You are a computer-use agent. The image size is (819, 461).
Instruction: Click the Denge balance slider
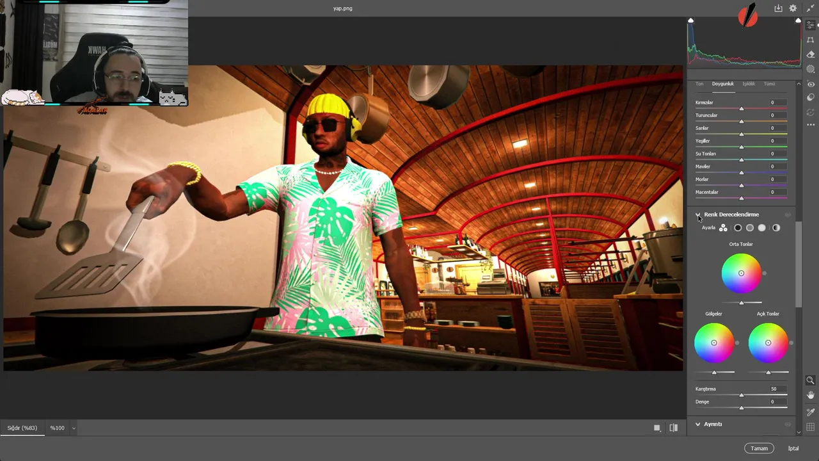(741, 408)
